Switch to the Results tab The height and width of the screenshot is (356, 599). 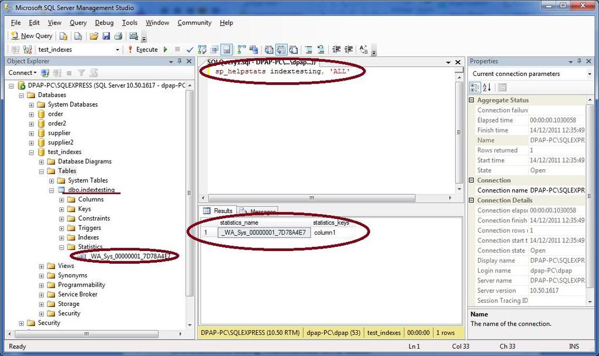[x=218, y=211]
